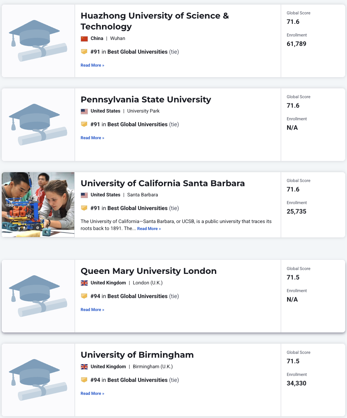Click UK flag under University of Birmingham

pyautogui.click(x=84, y=367)
